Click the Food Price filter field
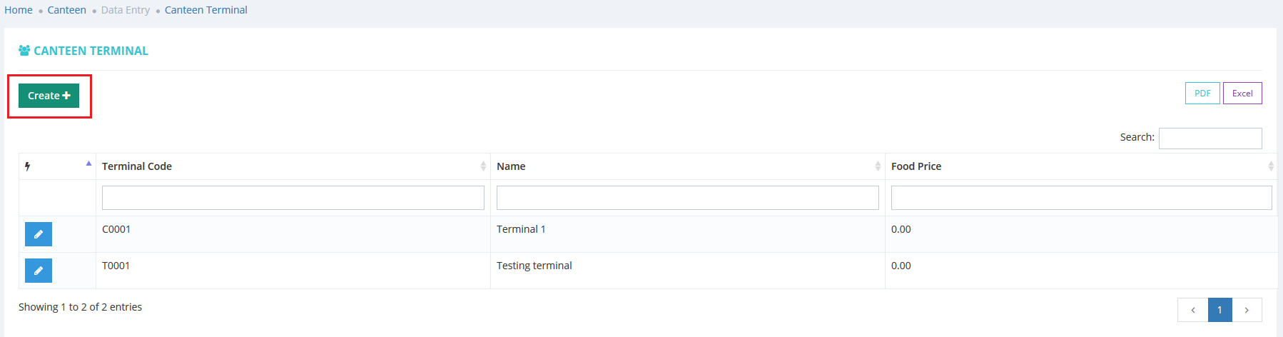This screenshot has width=1283, height=337. [1081, 198]
